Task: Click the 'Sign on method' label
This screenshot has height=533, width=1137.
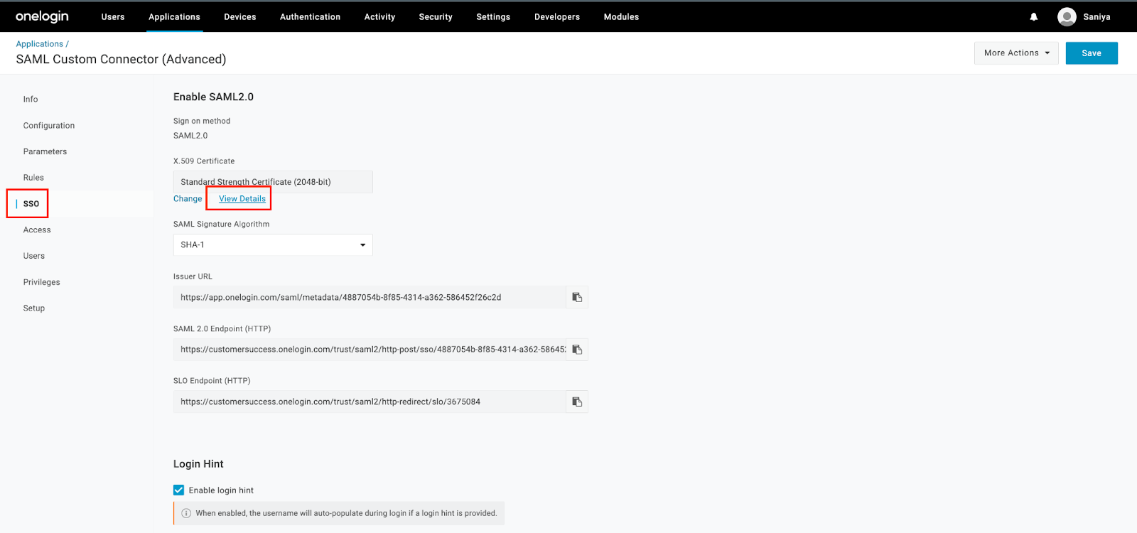Action: [x=202, y=121]
